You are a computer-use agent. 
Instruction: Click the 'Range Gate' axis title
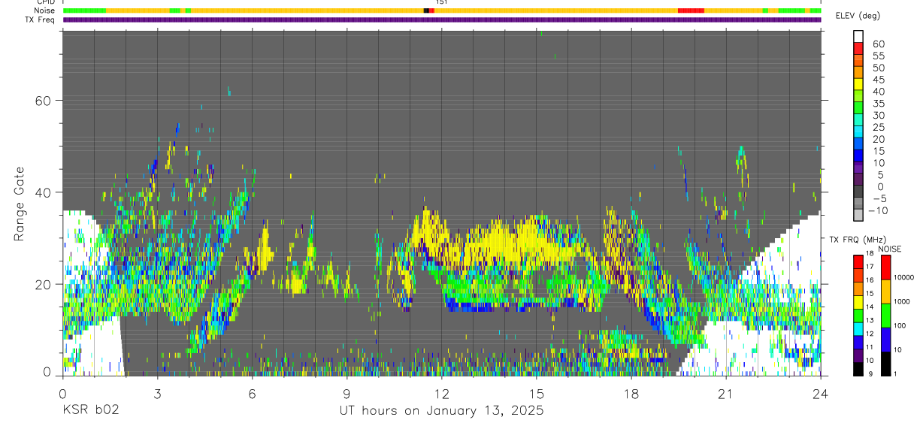(x=20, y=204)
